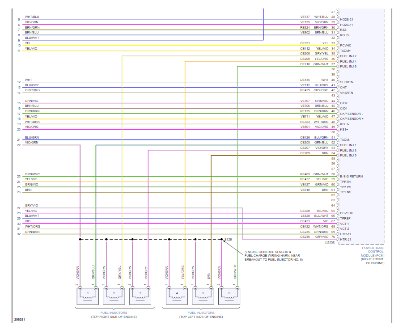This screenshot has height=334, width=407.
Task: Click Fuel Injectors top left side label
Action: click(201, 315)
